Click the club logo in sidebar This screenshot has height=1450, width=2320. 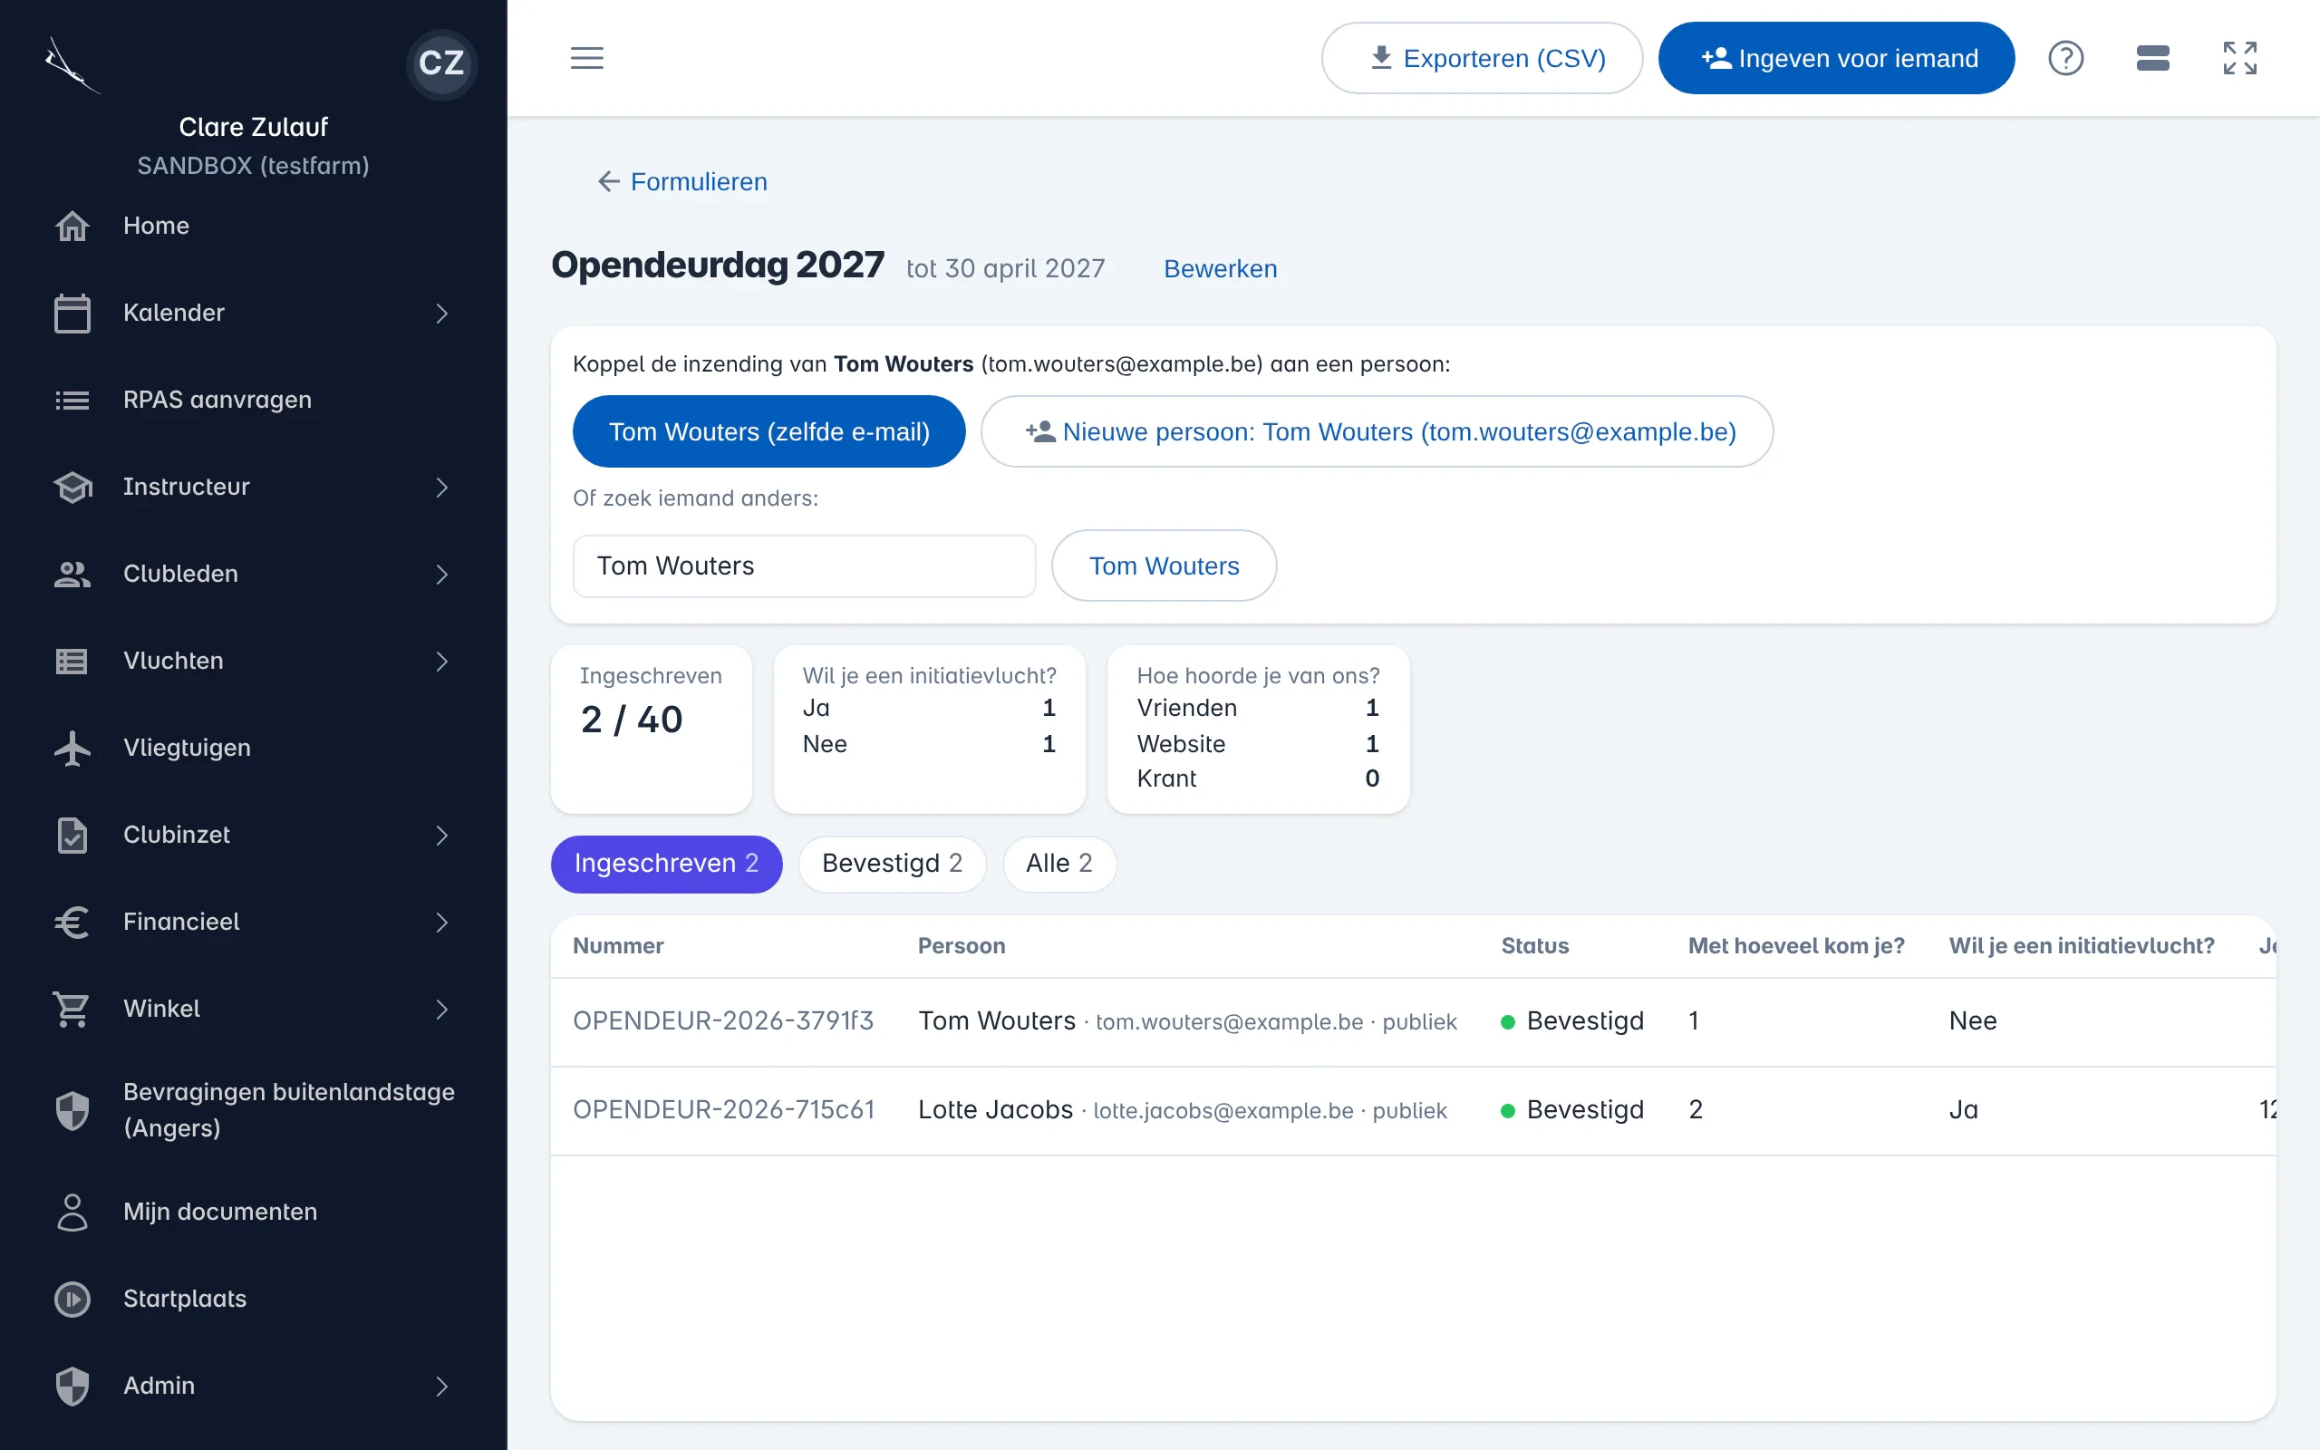(x=72, y=65)
